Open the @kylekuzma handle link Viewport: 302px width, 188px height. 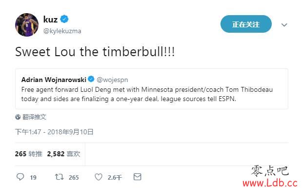[62, 31]
